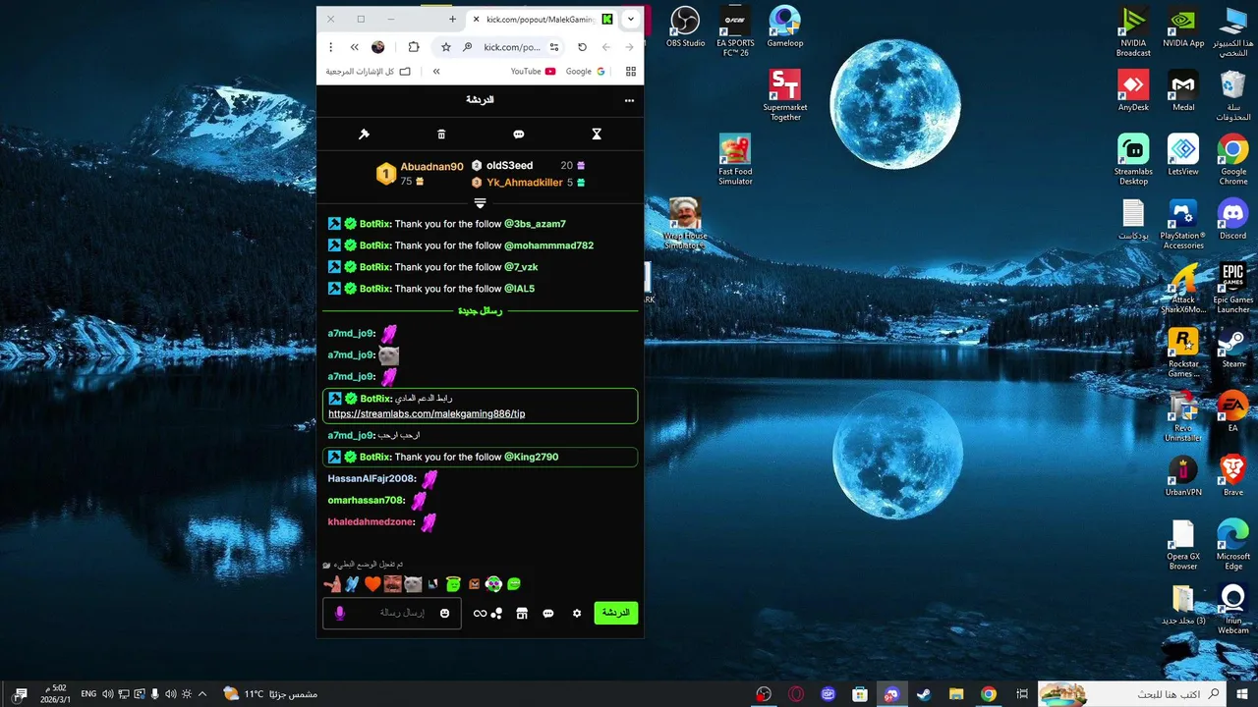Open Chrome three-dot menu

331,47
